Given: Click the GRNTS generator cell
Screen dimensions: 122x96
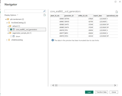Looking at the screenshot, I should click(x=71, y=21).
